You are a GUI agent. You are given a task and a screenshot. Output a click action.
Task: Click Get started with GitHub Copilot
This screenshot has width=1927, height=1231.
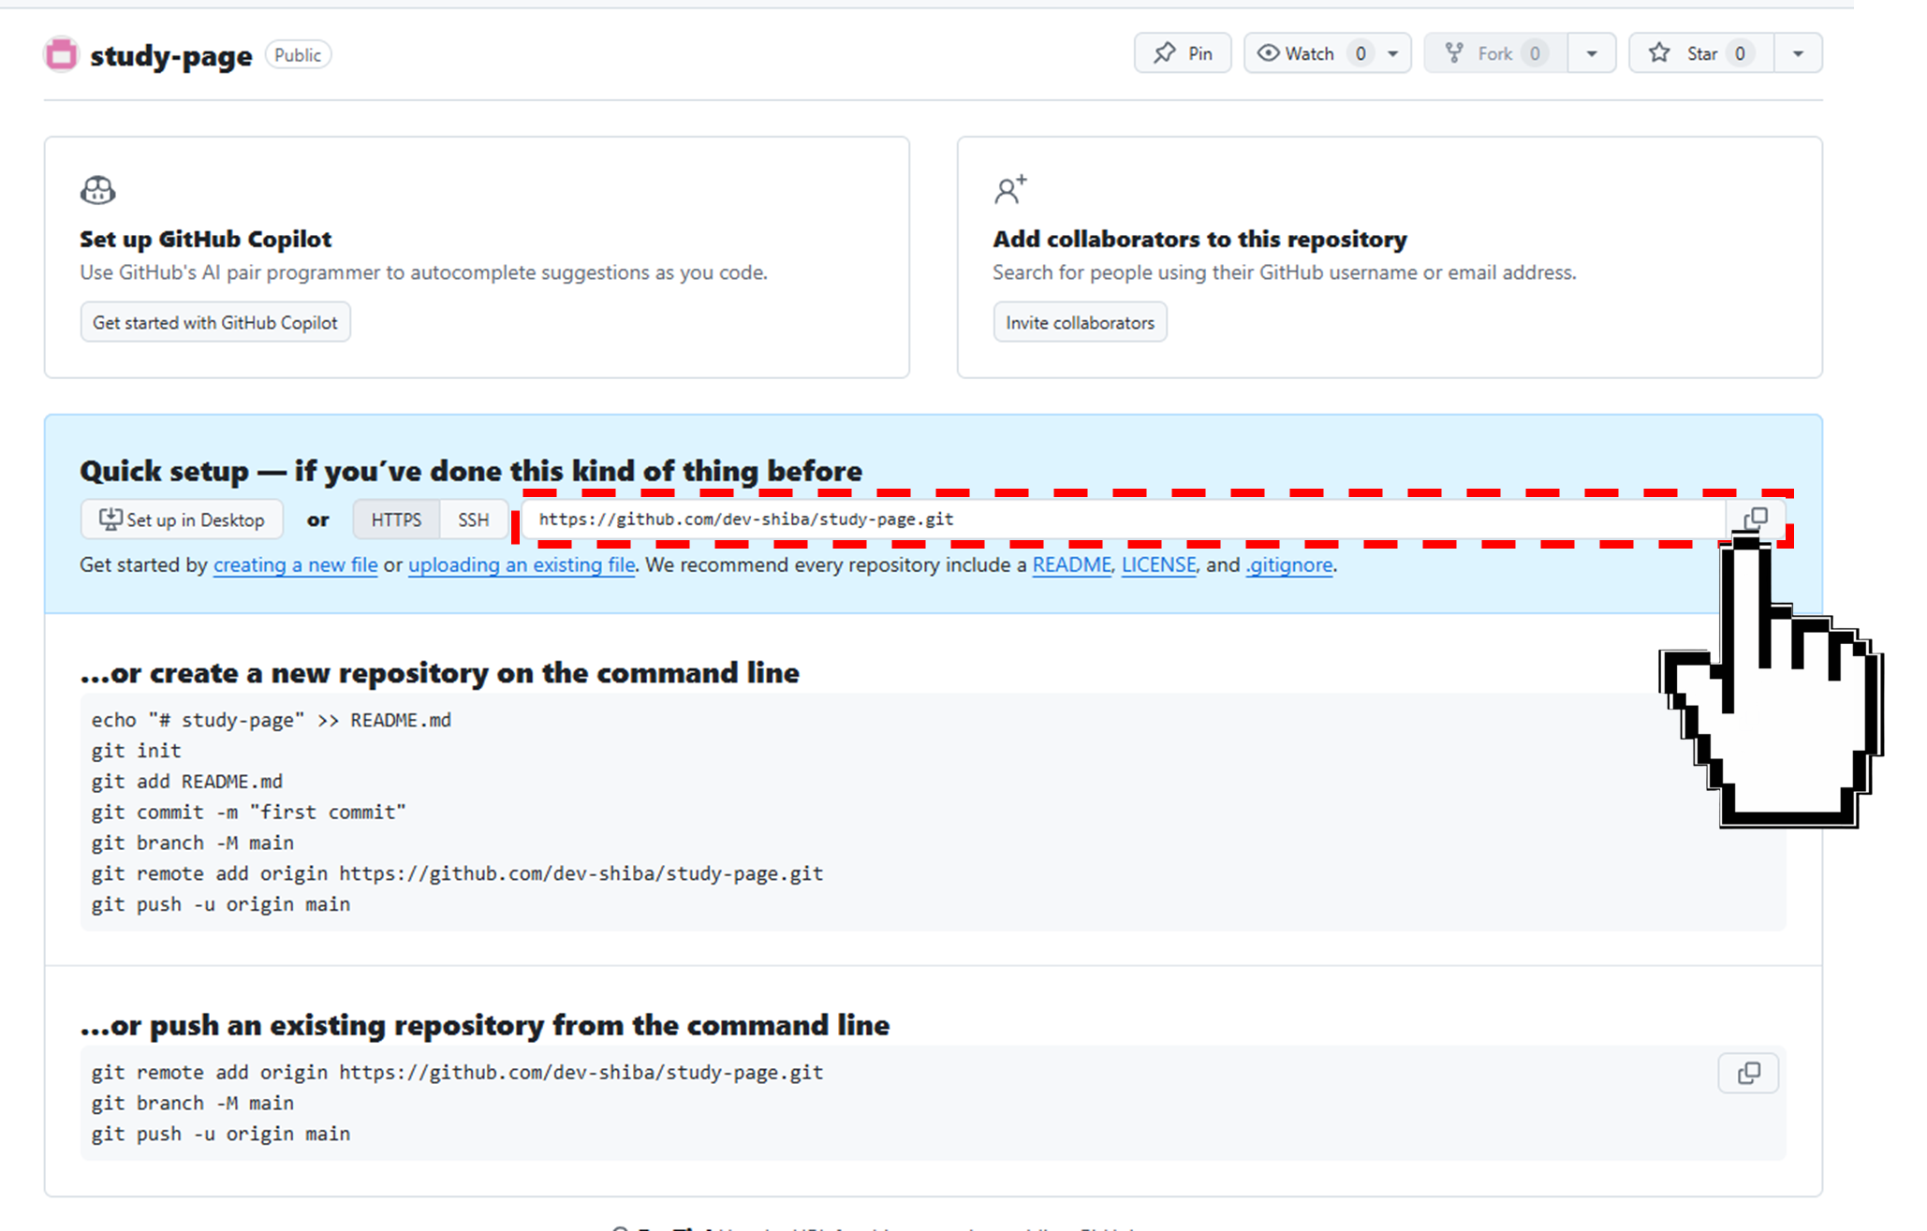(x=215, y=322)
